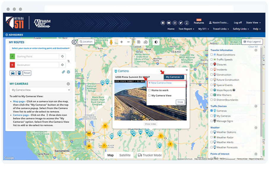Open the State View dropdown
269x172 pixels.
pos(253,22)
